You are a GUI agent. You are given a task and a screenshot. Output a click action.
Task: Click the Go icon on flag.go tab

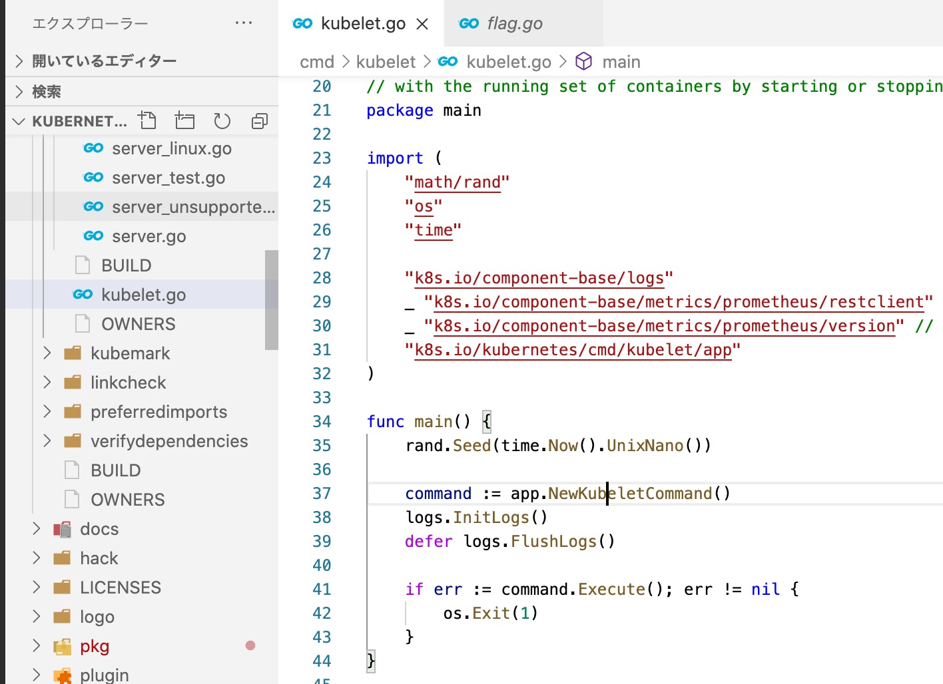(469, 23)
